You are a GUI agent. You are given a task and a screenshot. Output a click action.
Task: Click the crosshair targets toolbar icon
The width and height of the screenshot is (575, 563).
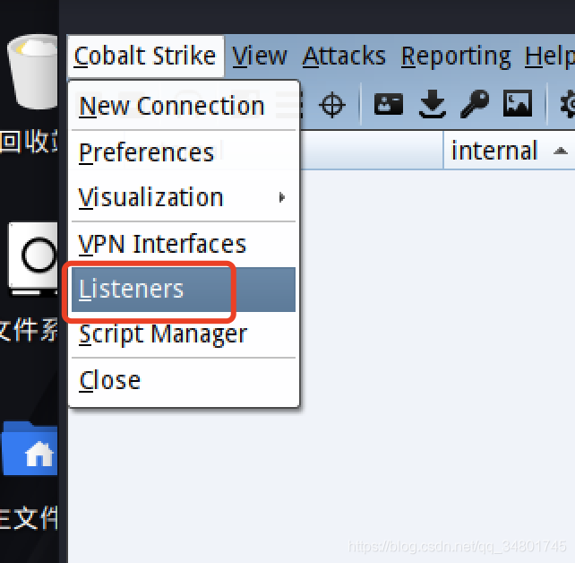coord(332,105)
